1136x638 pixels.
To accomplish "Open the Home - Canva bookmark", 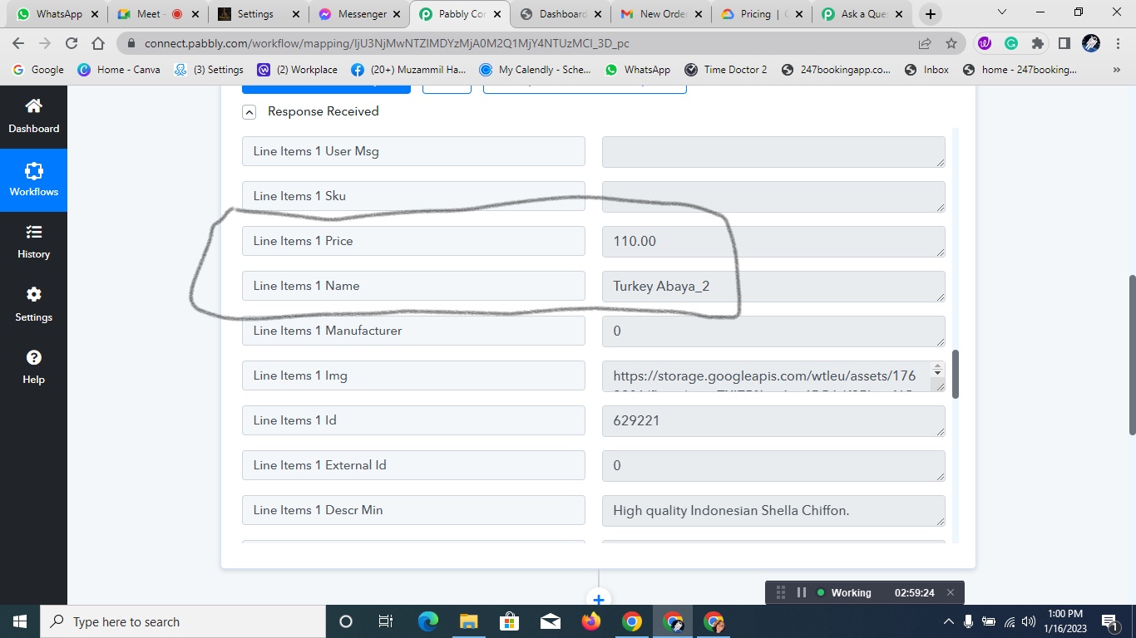I will coord(119,70).
